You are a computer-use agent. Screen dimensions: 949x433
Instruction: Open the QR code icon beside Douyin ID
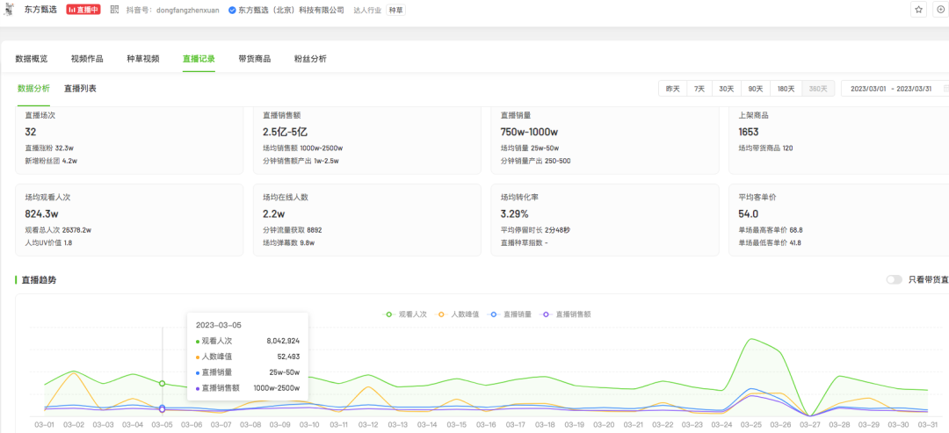coord(114,10)
